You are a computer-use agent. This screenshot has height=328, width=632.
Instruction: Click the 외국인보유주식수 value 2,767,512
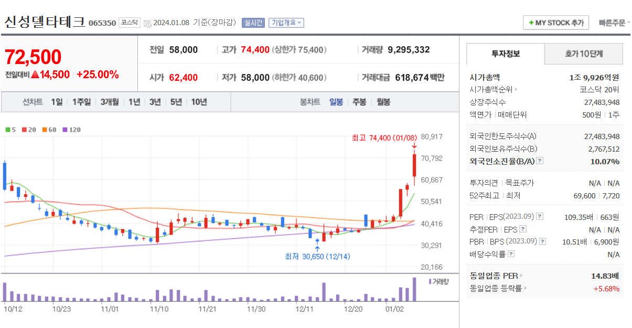coord(604,149)
